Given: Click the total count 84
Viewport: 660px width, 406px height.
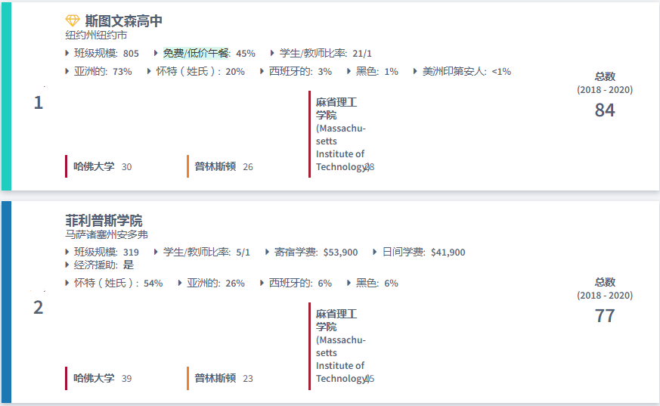Looking at the screenshot, I should coord(605,110).
